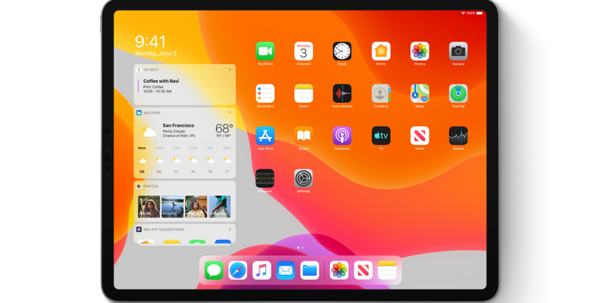Expand the Up Next widget chevron
607x303 pixels.
coord(229,69)
